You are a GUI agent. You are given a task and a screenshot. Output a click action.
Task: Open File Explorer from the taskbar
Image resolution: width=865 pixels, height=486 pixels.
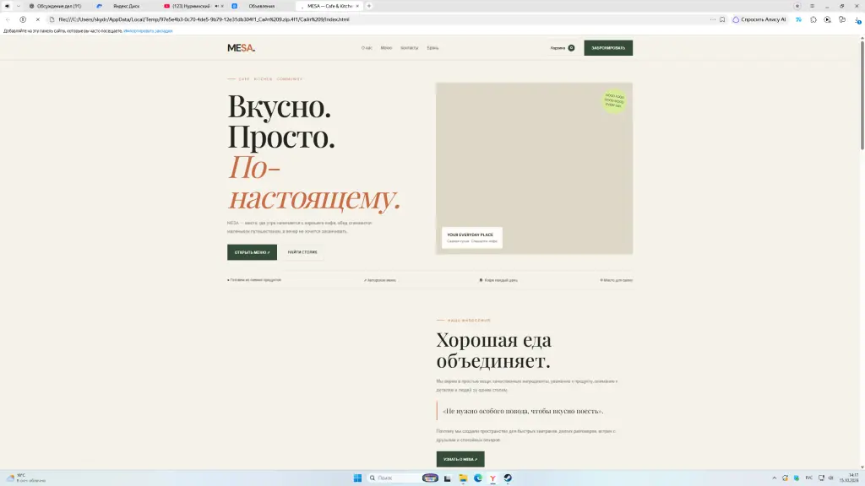463,478
